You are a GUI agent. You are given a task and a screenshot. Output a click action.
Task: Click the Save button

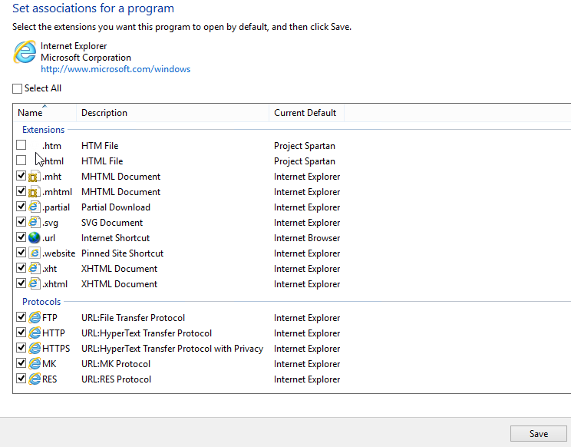pos(539,433)
